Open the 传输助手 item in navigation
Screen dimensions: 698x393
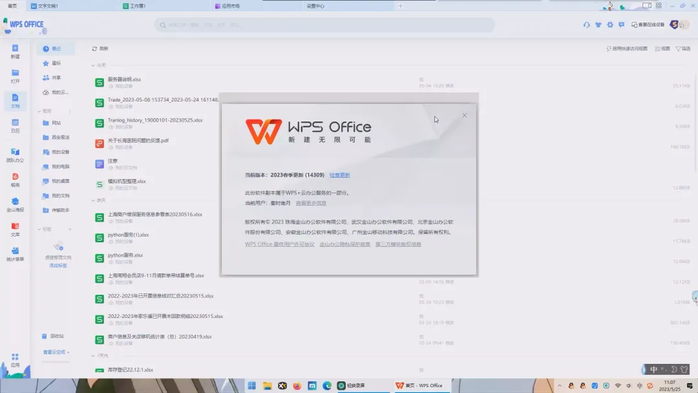[56, 210]
